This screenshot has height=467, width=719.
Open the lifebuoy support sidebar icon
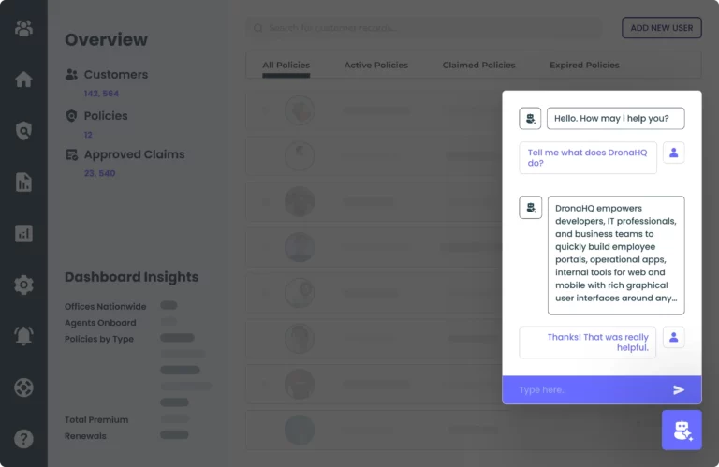click(23, 387)
